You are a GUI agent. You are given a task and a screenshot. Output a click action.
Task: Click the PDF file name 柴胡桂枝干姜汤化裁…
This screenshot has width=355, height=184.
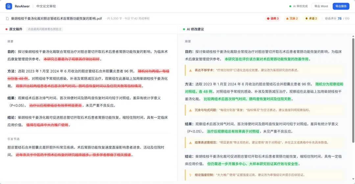pyautogui.click(x=57, y=19)
